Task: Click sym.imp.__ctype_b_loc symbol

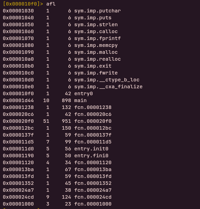Action: 107,80
